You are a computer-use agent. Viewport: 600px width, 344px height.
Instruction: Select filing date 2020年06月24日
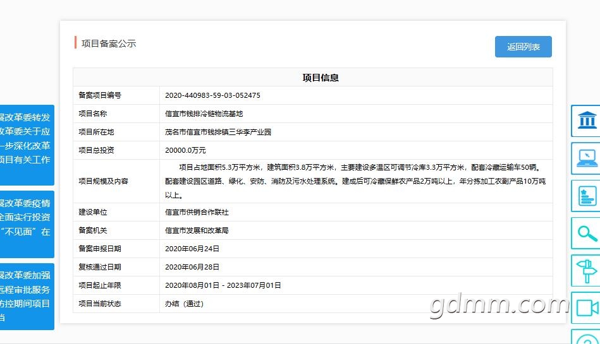click(192, 249)
